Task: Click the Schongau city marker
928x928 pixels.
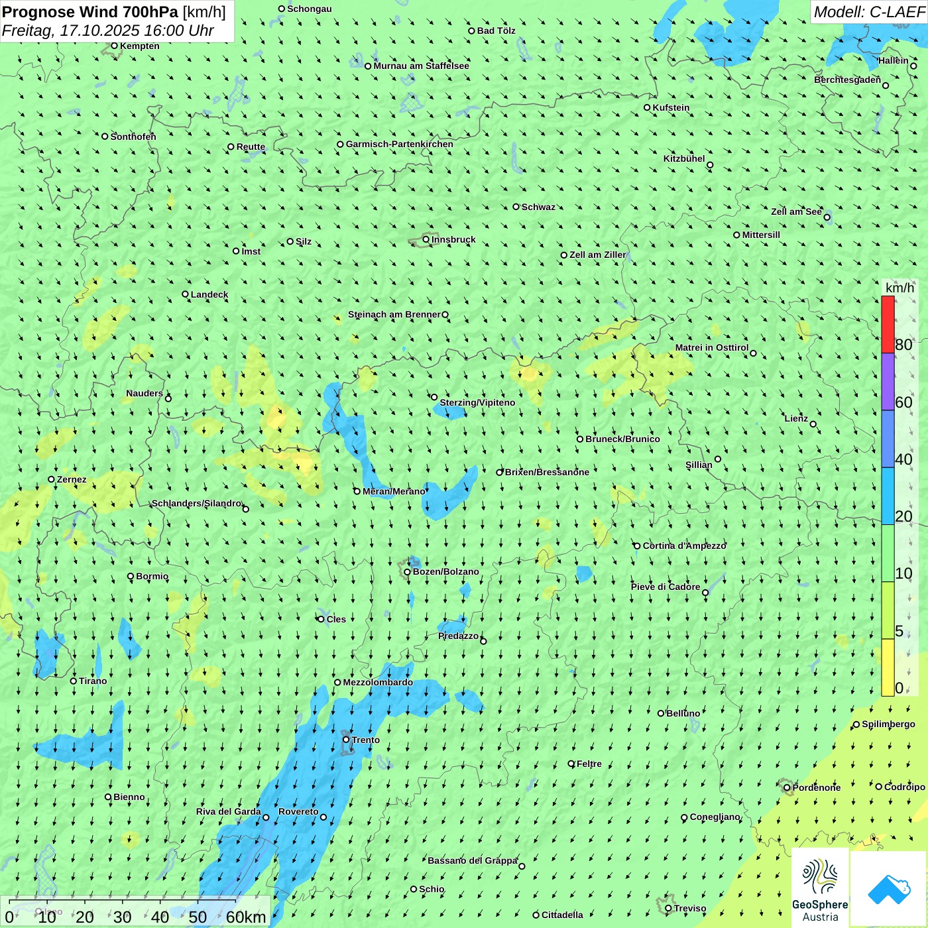Action: [x=281, y=9]
